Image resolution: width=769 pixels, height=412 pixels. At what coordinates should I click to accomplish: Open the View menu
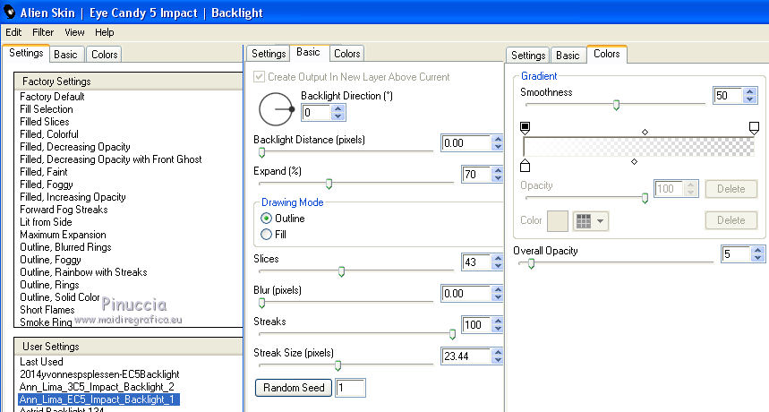[x=74, y=32]
